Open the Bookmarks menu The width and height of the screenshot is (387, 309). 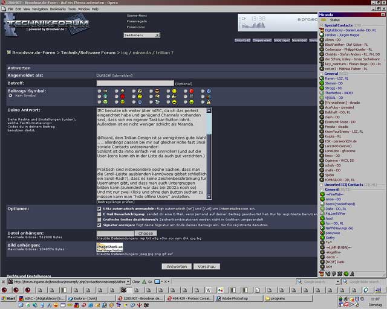point(58,9)
